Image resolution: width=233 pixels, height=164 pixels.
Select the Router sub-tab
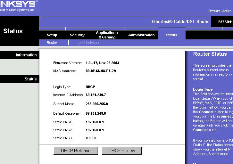point(52,43)
